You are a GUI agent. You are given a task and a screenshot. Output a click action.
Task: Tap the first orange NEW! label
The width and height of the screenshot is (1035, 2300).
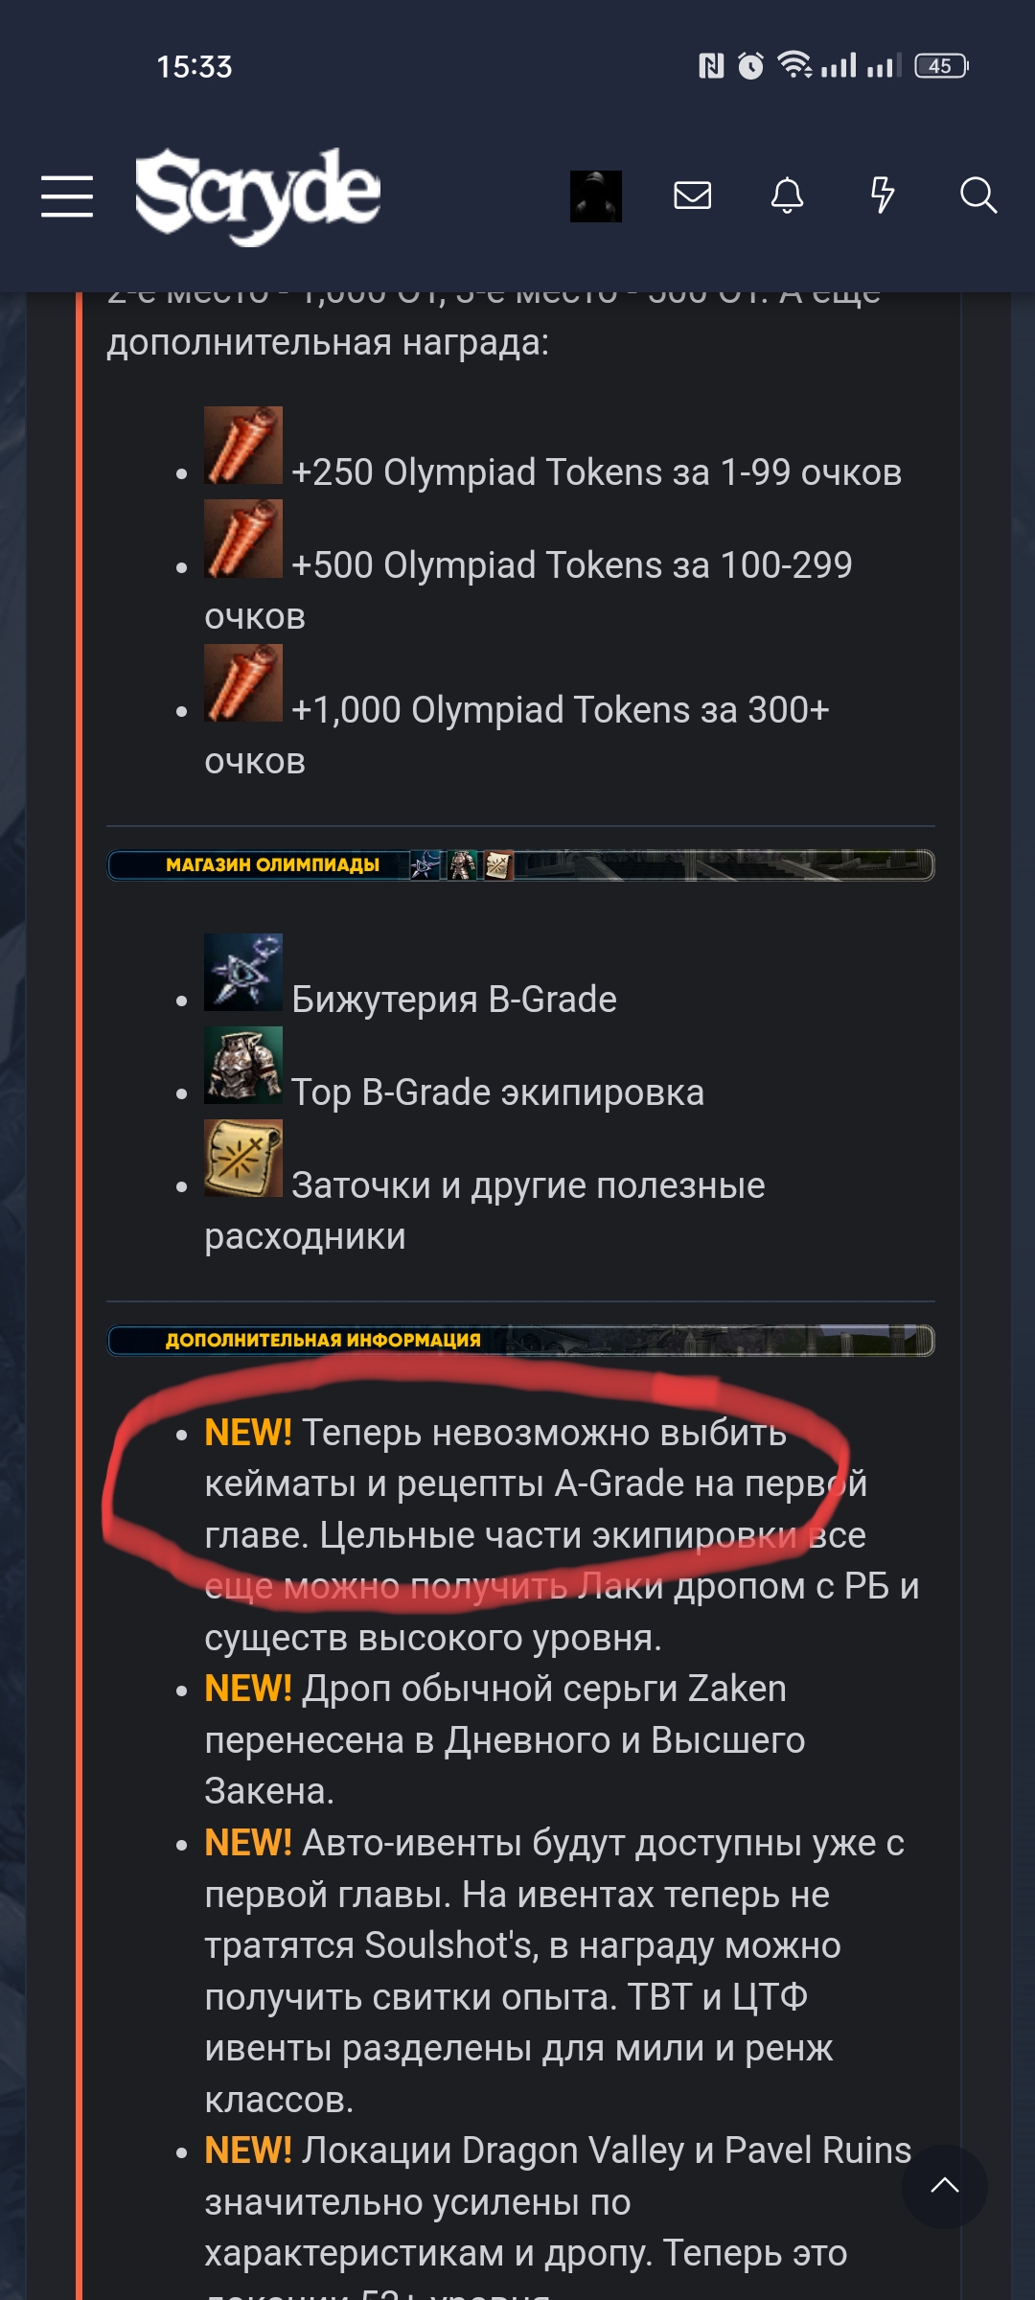248,1433
